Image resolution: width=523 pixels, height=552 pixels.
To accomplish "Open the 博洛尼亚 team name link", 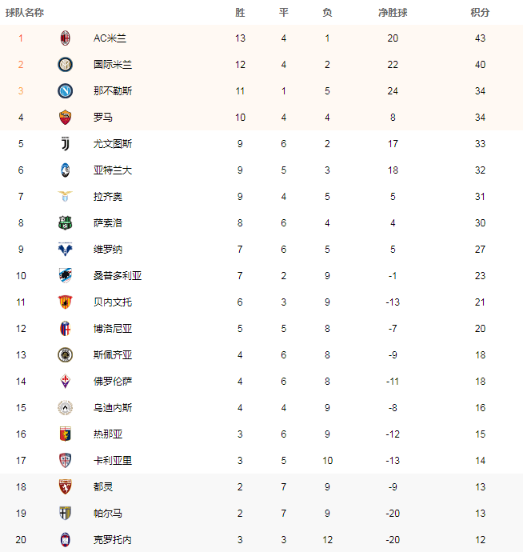I will click(113, 329).
